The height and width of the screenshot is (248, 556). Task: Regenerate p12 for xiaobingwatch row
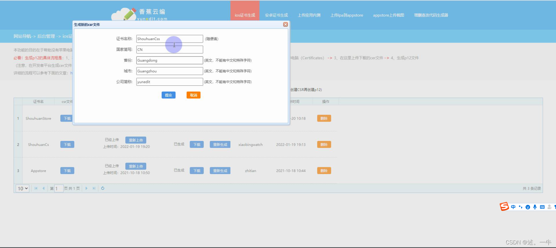[220, 145]
